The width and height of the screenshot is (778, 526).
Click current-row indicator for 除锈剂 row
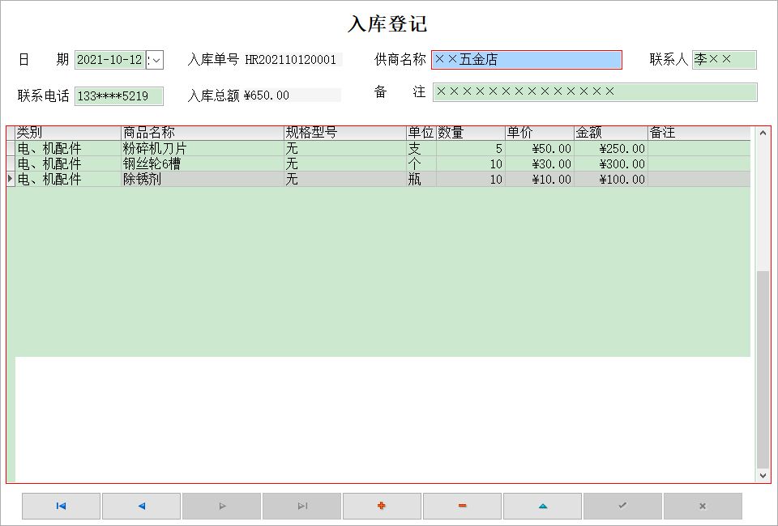pos(11,180)
